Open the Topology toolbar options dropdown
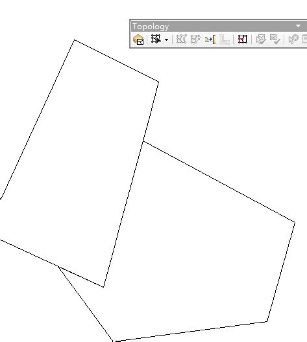 [299, 26]
